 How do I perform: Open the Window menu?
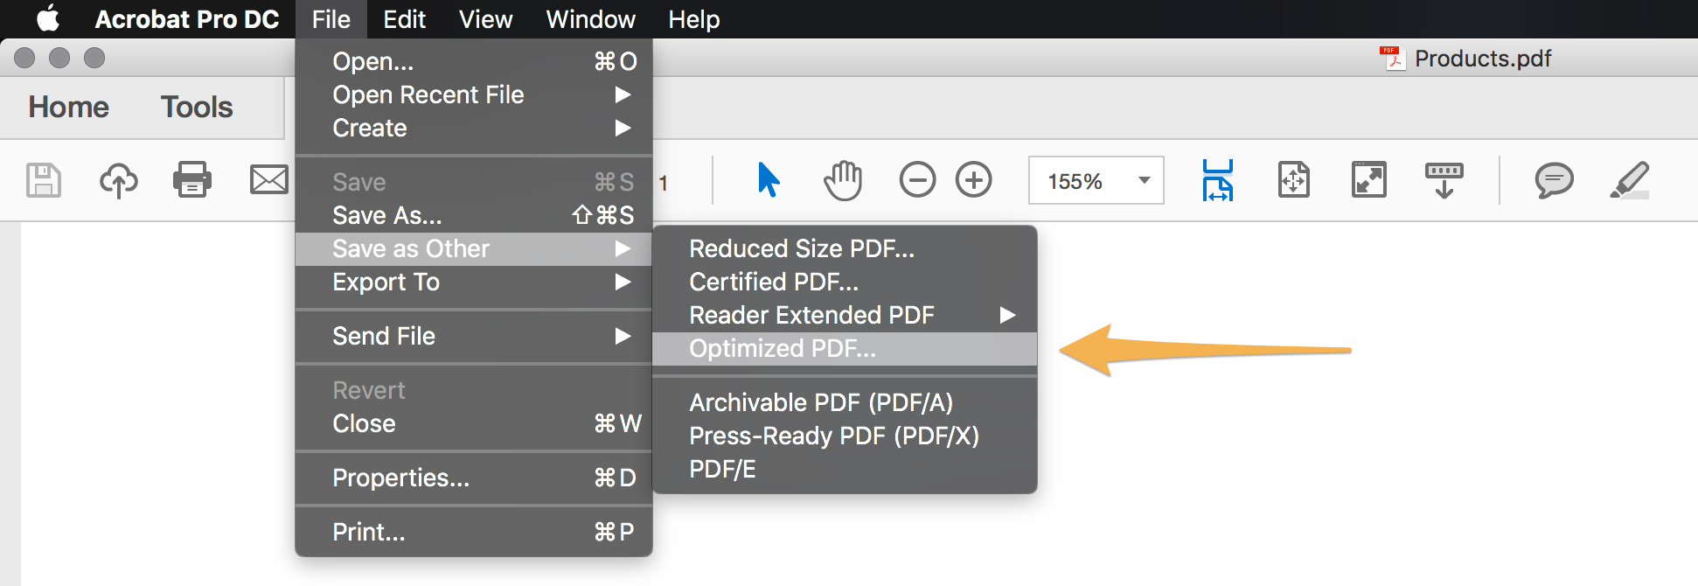click(x=591, y=19)
